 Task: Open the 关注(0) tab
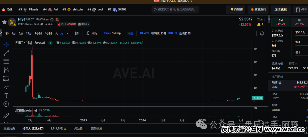pos(79,128)
